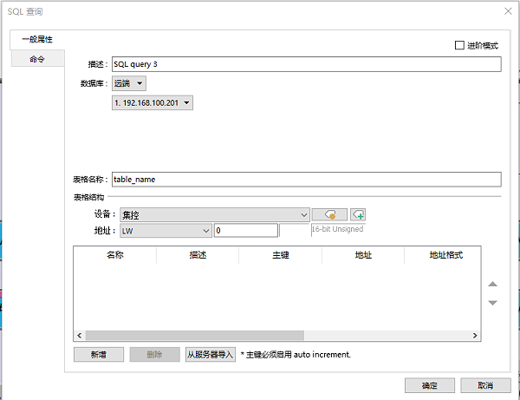
Task: Click the 16-bit Unsigned format label
Action: click(338, 229)
